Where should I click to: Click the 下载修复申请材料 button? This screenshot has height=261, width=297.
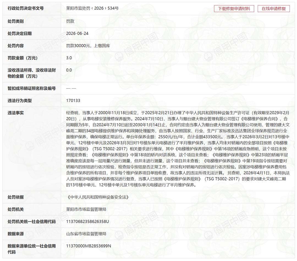click(x=234, y=9)
